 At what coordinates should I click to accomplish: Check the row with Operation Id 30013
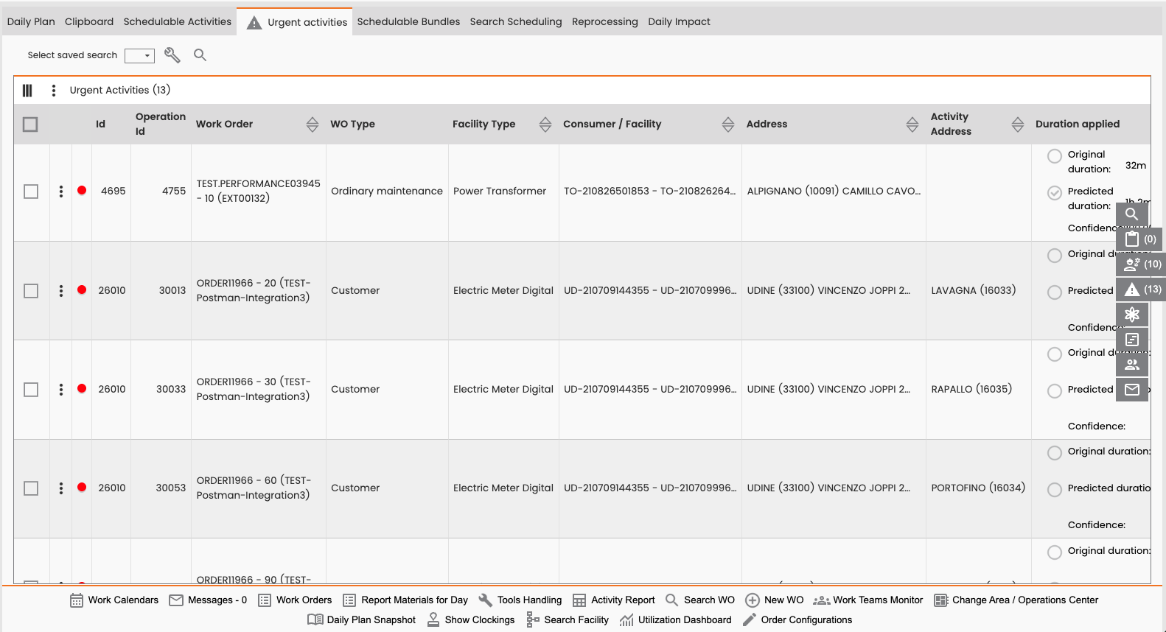pos(31,291)
